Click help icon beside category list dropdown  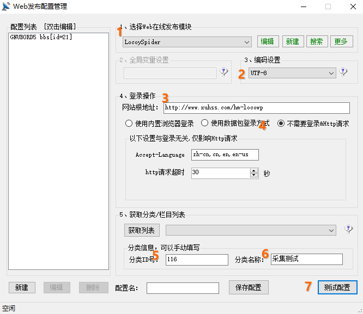(348, 229)
